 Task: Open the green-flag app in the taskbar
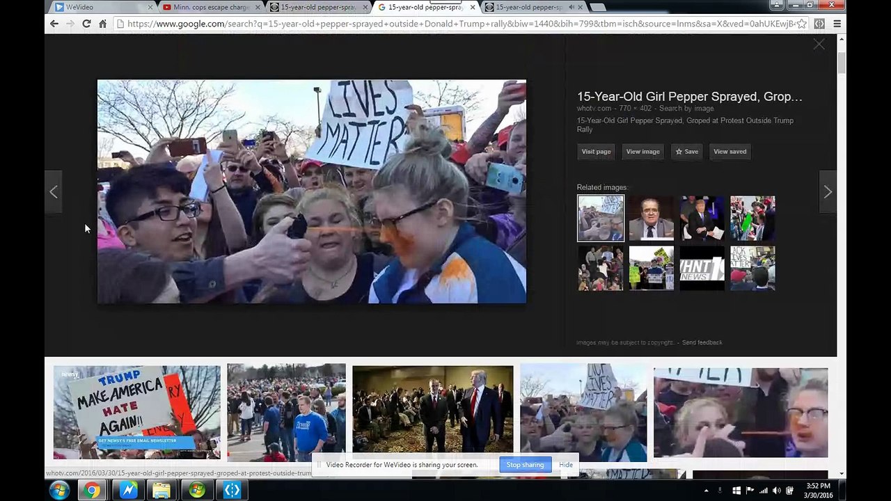(x=197, y=491)
